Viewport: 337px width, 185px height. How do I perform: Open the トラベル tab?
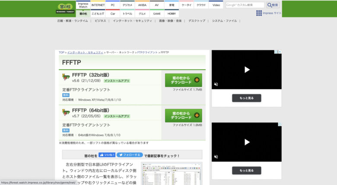pos(127,13)
